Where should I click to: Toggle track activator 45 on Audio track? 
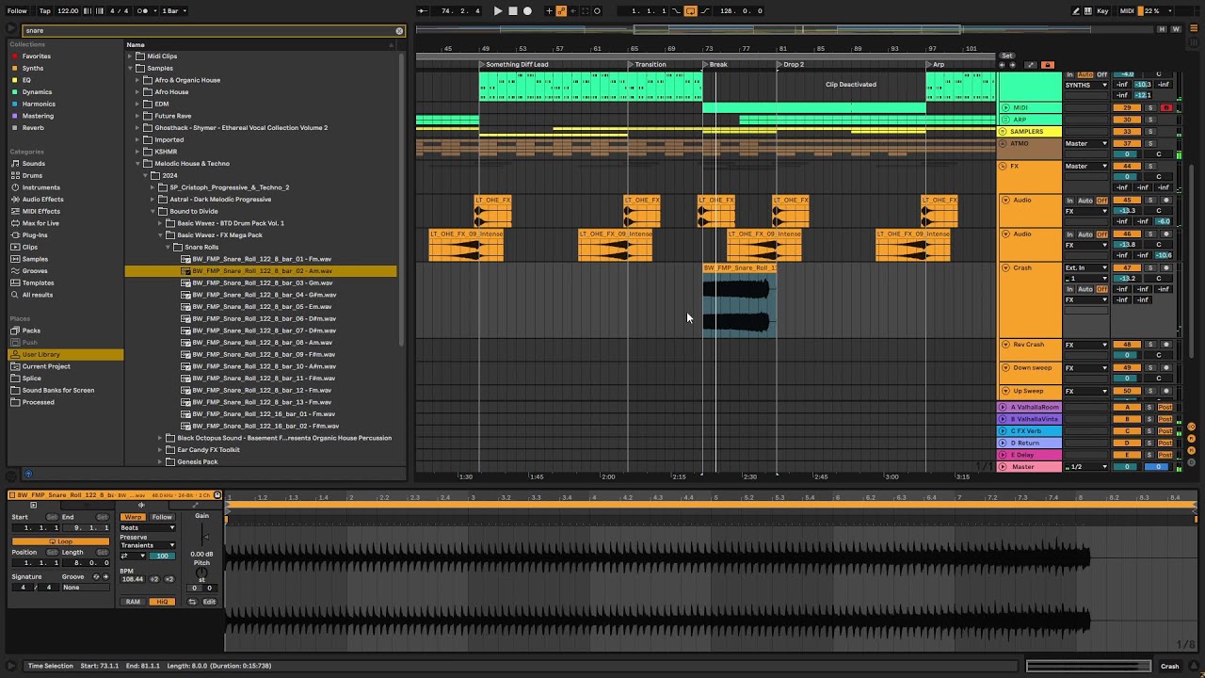pos(1127,201)
